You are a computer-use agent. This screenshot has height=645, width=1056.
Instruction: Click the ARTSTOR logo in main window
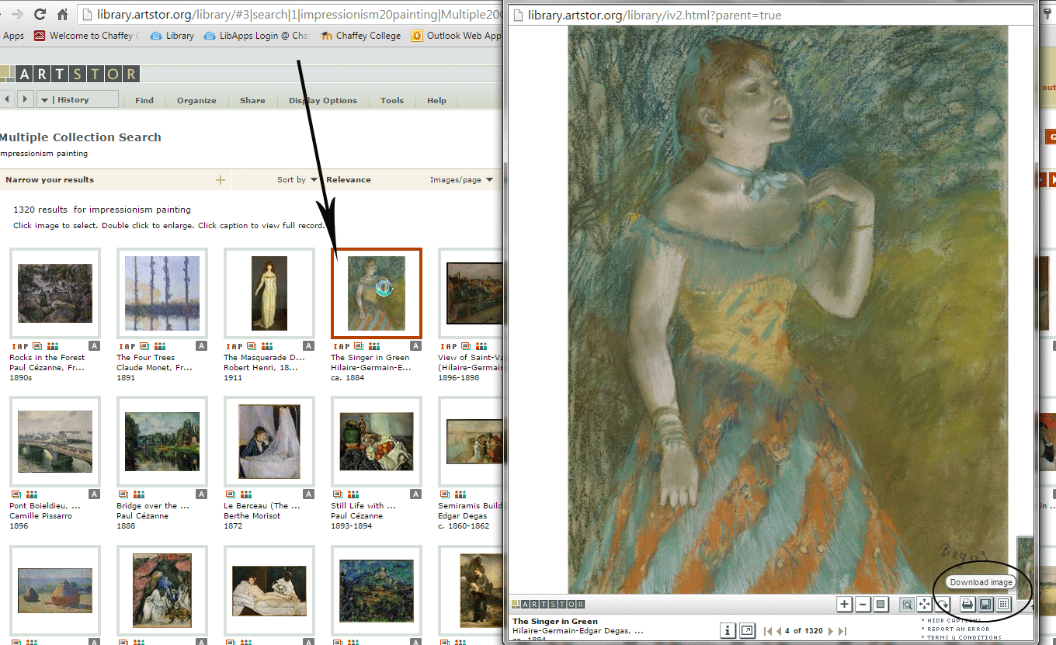70,74
